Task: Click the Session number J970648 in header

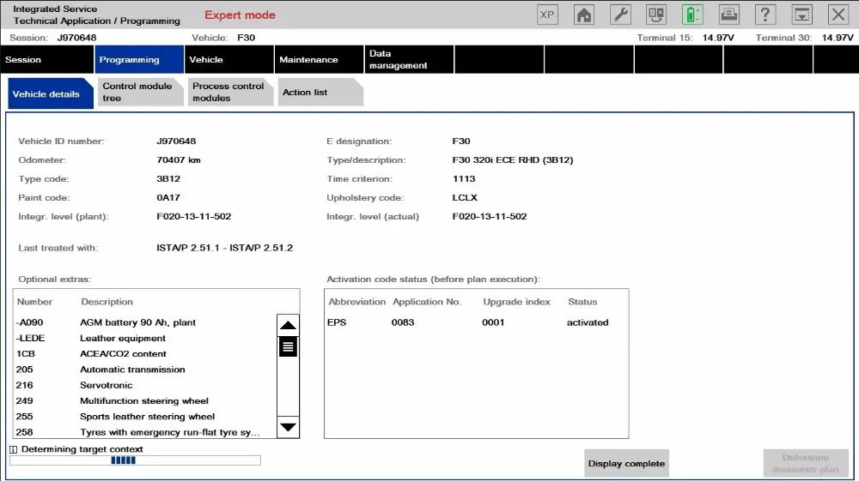Action: tap(76, 38)
